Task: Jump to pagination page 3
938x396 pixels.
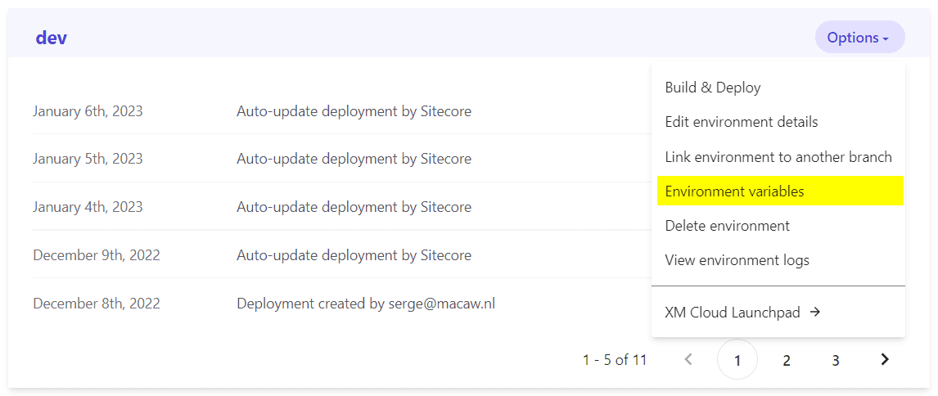Action: pyautogui.click(x=835, y=360)
